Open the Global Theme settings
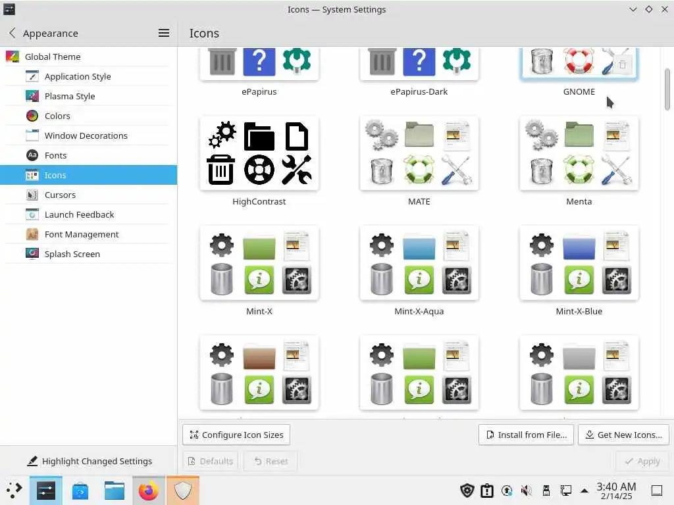674x505 pixels. click(x=89, y=57)
